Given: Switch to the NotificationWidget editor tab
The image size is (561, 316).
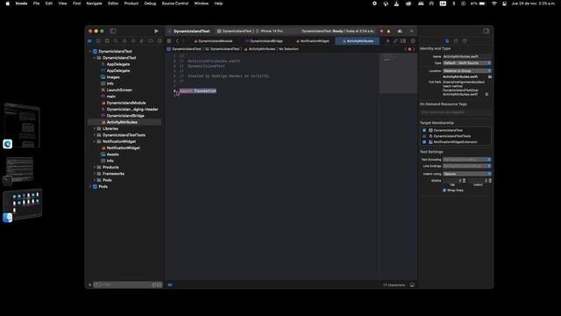Looking at the screenshot, I should [312, 41].
